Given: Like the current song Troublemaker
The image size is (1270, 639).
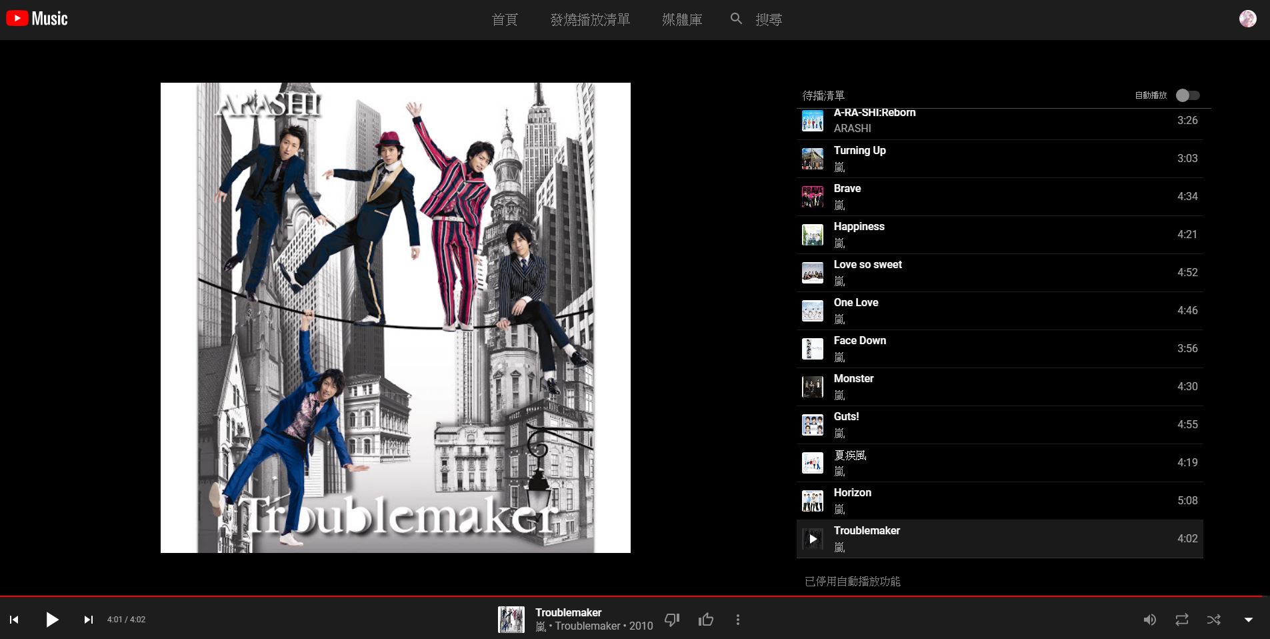Looking at the screenshot, I should coord(706,620).
